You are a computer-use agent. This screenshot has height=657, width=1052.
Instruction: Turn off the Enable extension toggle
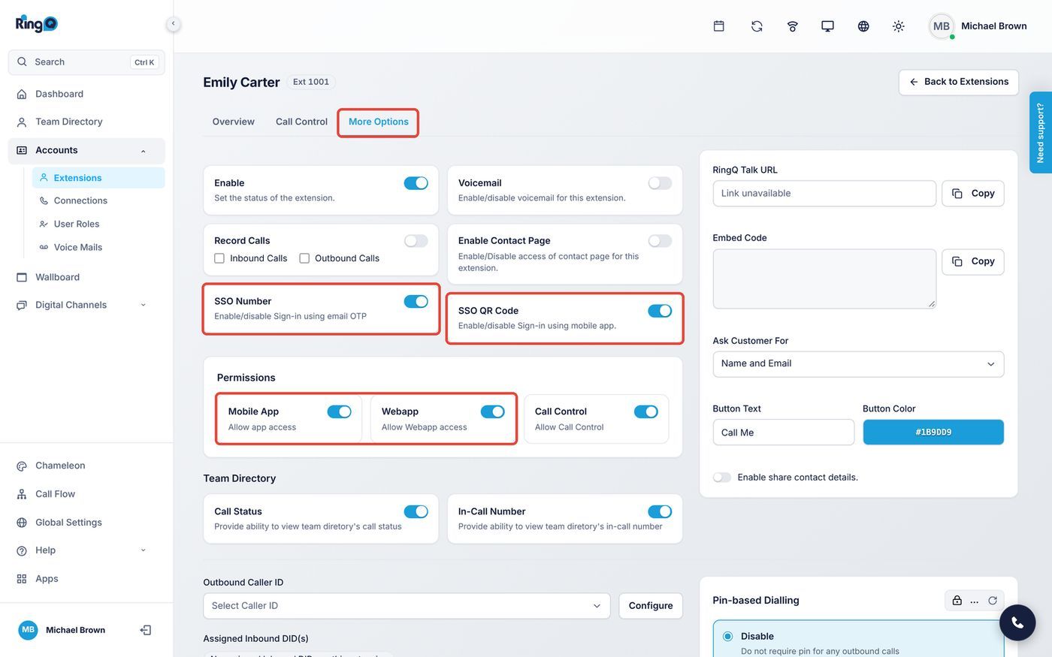pos(416,183)
